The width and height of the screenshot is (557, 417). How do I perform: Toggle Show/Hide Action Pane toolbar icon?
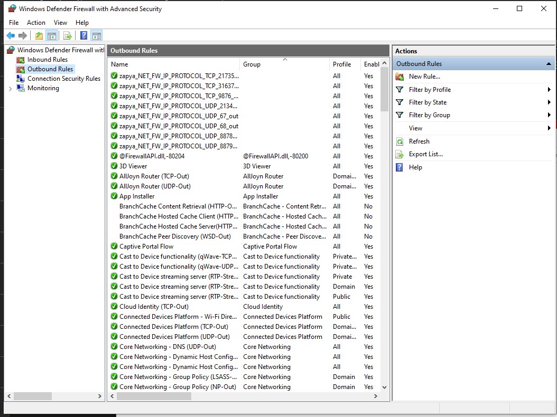point(97,35)
